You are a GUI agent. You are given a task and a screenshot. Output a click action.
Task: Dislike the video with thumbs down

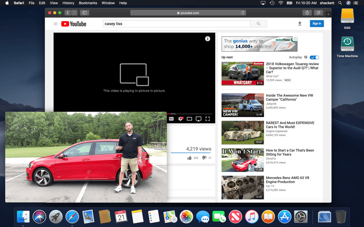coord(204,158)
